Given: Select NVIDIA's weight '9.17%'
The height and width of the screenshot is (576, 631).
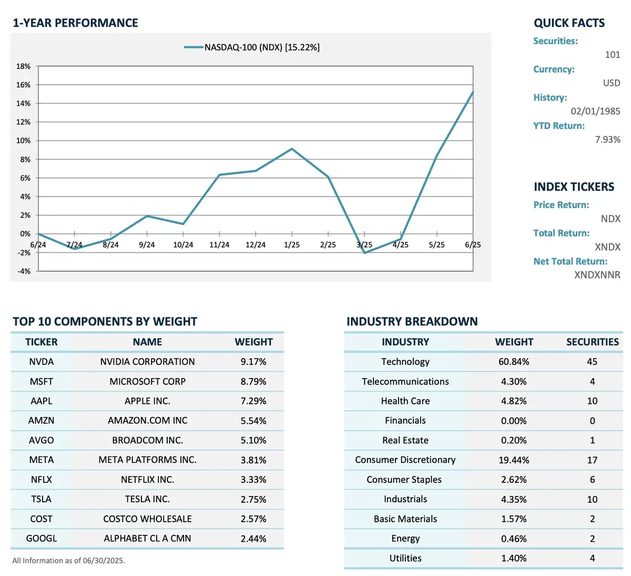Looking at the screenshot, I should 253,362.
